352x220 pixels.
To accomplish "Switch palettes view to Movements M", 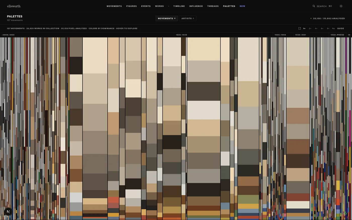I will (167, 18).
